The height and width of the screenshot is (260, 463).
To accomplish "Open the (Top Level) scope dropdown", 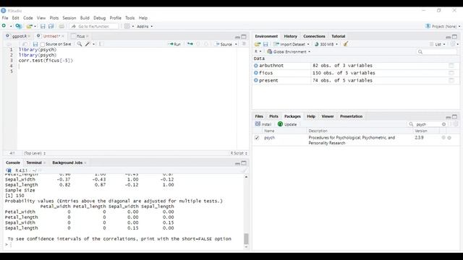I will tap(35, 153).
